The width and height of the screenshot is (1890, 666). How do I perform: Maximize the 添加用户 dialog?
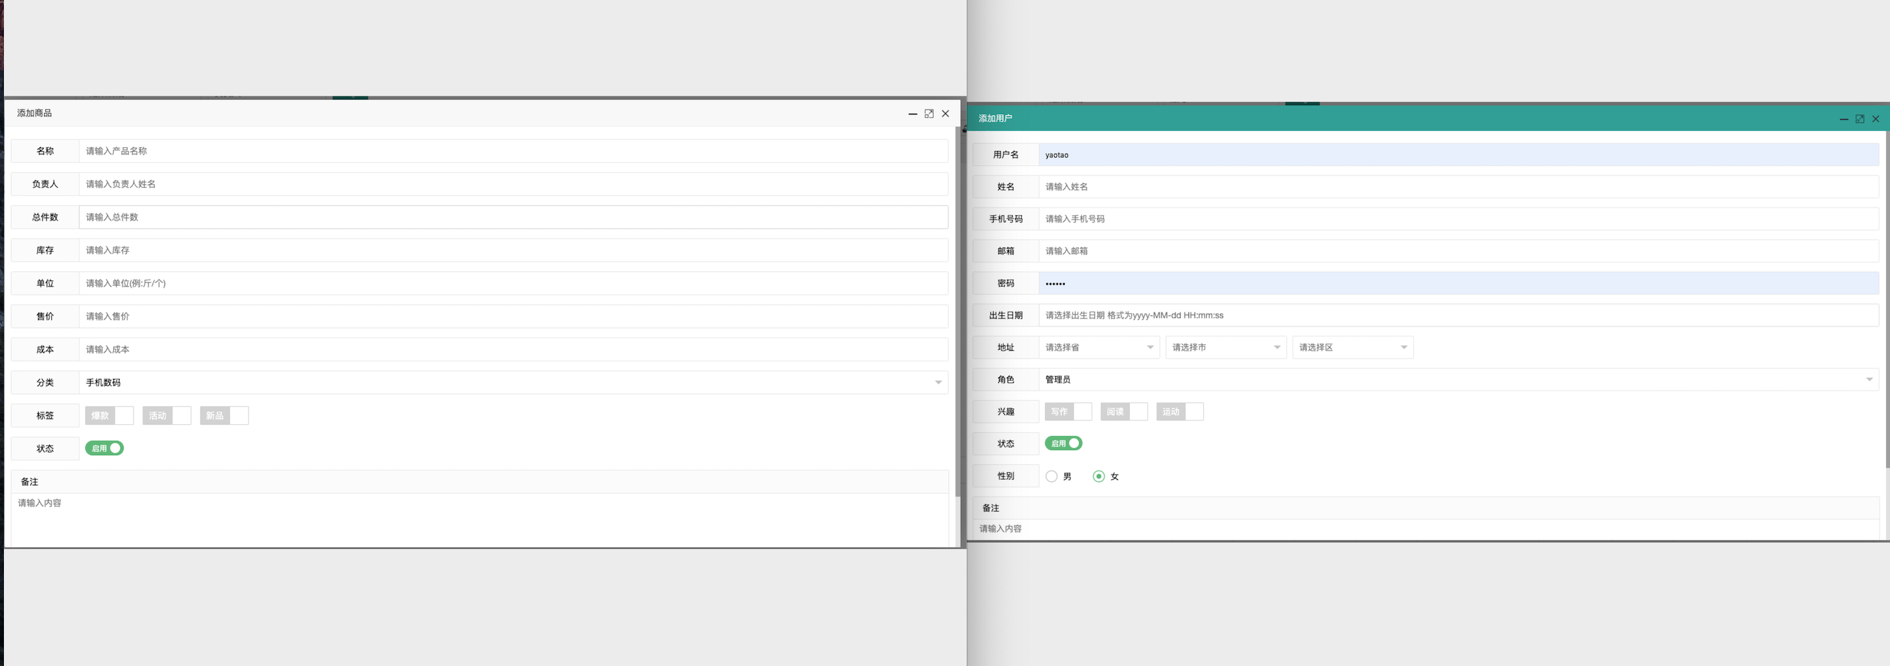1860,119
